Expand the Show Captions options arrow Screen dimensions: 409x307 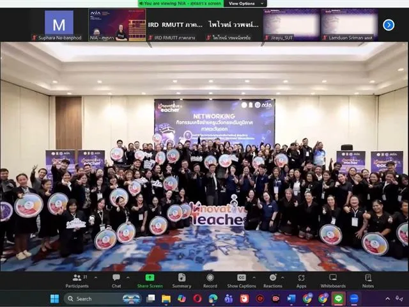[x=254, y=278]
